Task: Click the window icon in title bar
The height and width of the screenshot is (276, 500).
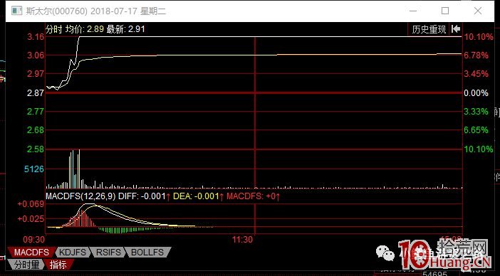Action: click(17, 11)
